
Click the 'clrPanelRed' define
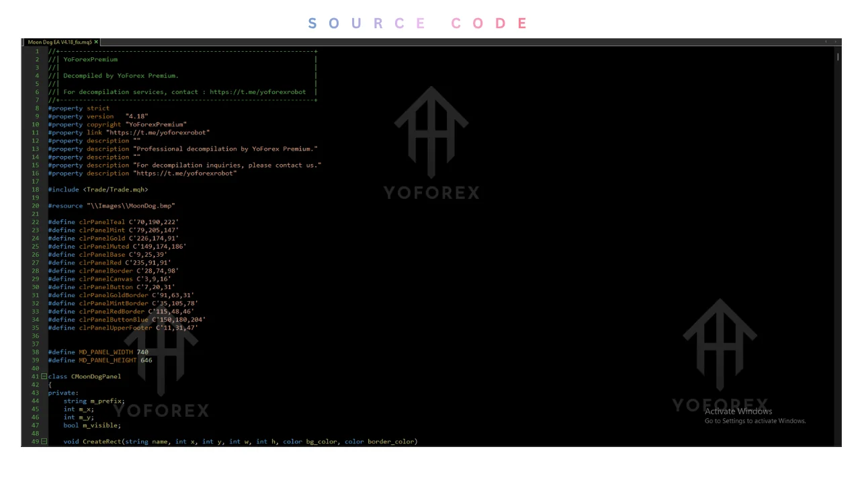[x=100, y=263]
